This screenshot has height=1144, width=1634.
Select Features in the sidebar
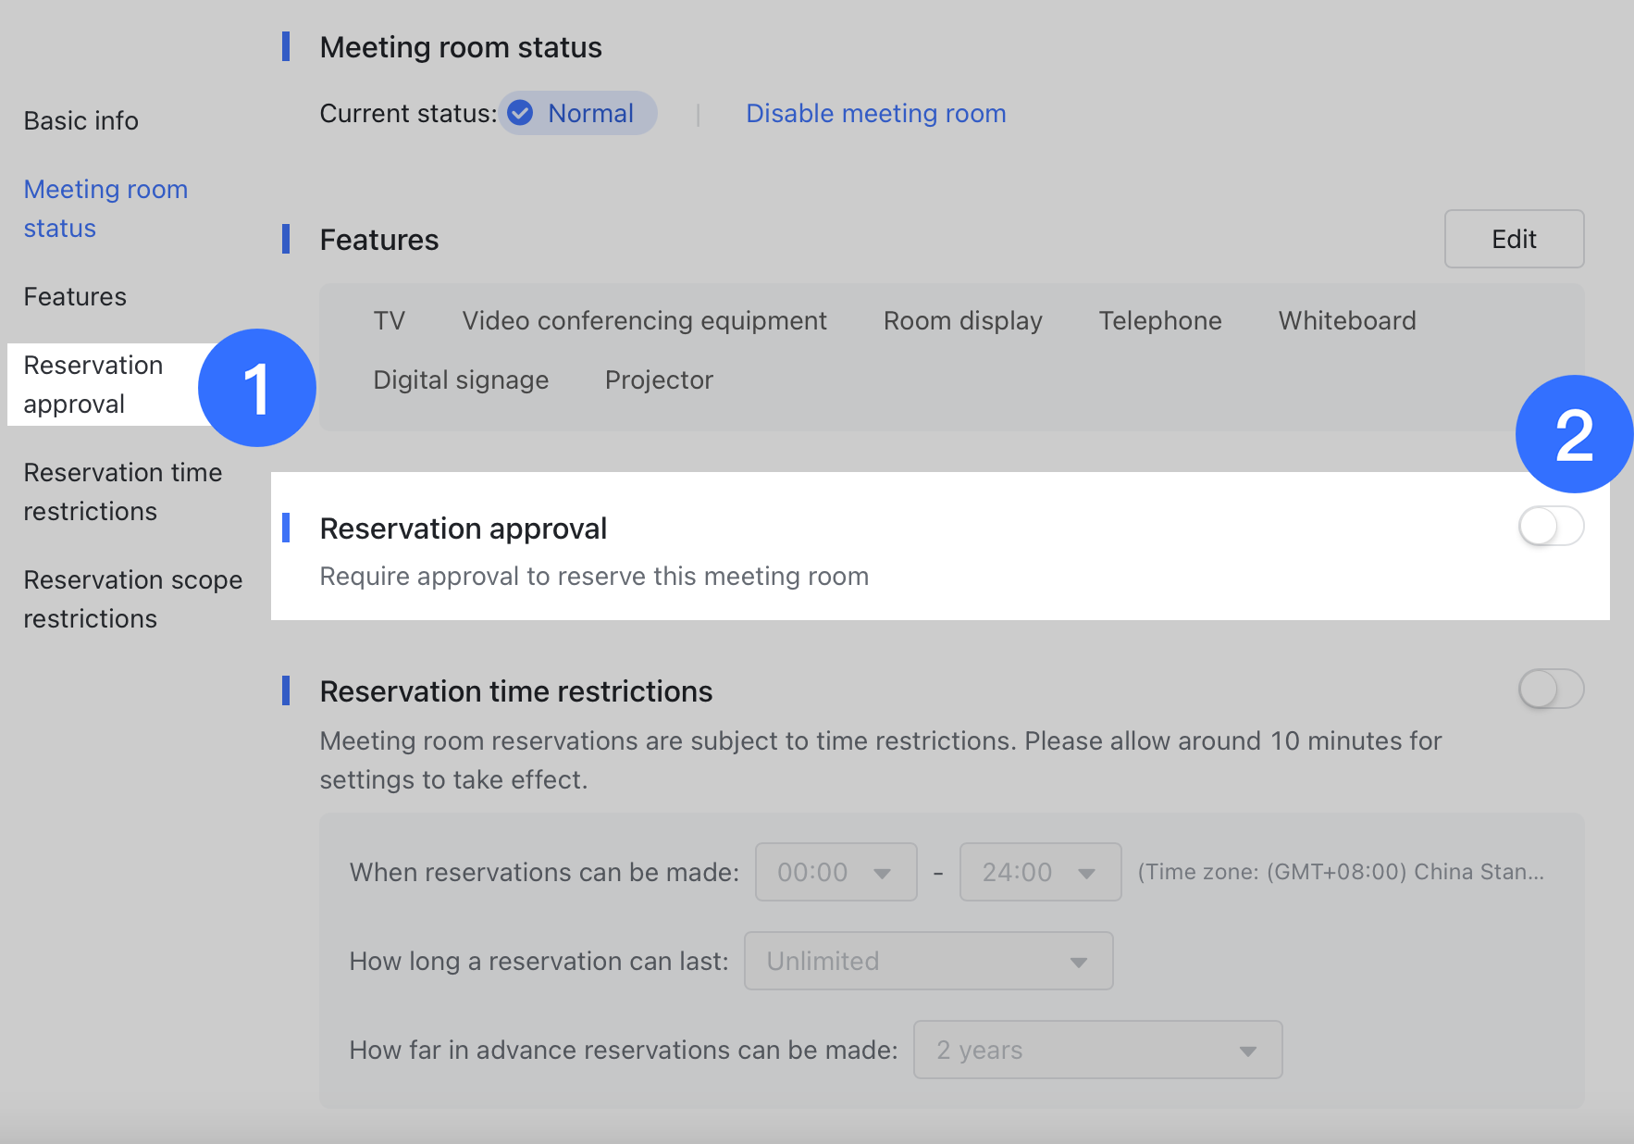pyautogui.click(x=75, y=296)
